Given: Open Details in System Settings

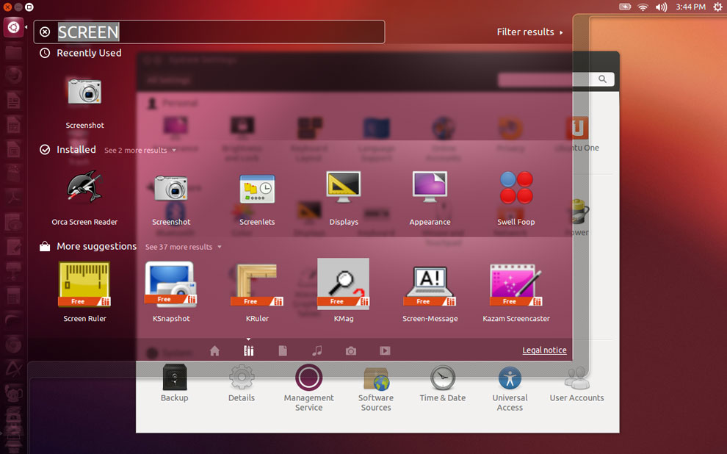Looking at the screenshot, I should pos(241,383).
